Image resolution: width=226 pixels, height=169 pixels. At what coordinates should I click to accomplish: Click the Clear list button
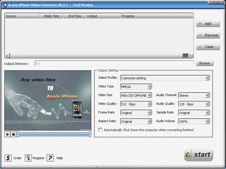208,47
